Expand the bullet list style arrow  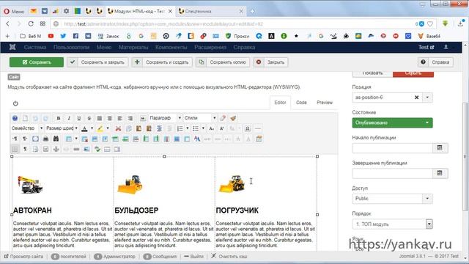click(203, 128)
